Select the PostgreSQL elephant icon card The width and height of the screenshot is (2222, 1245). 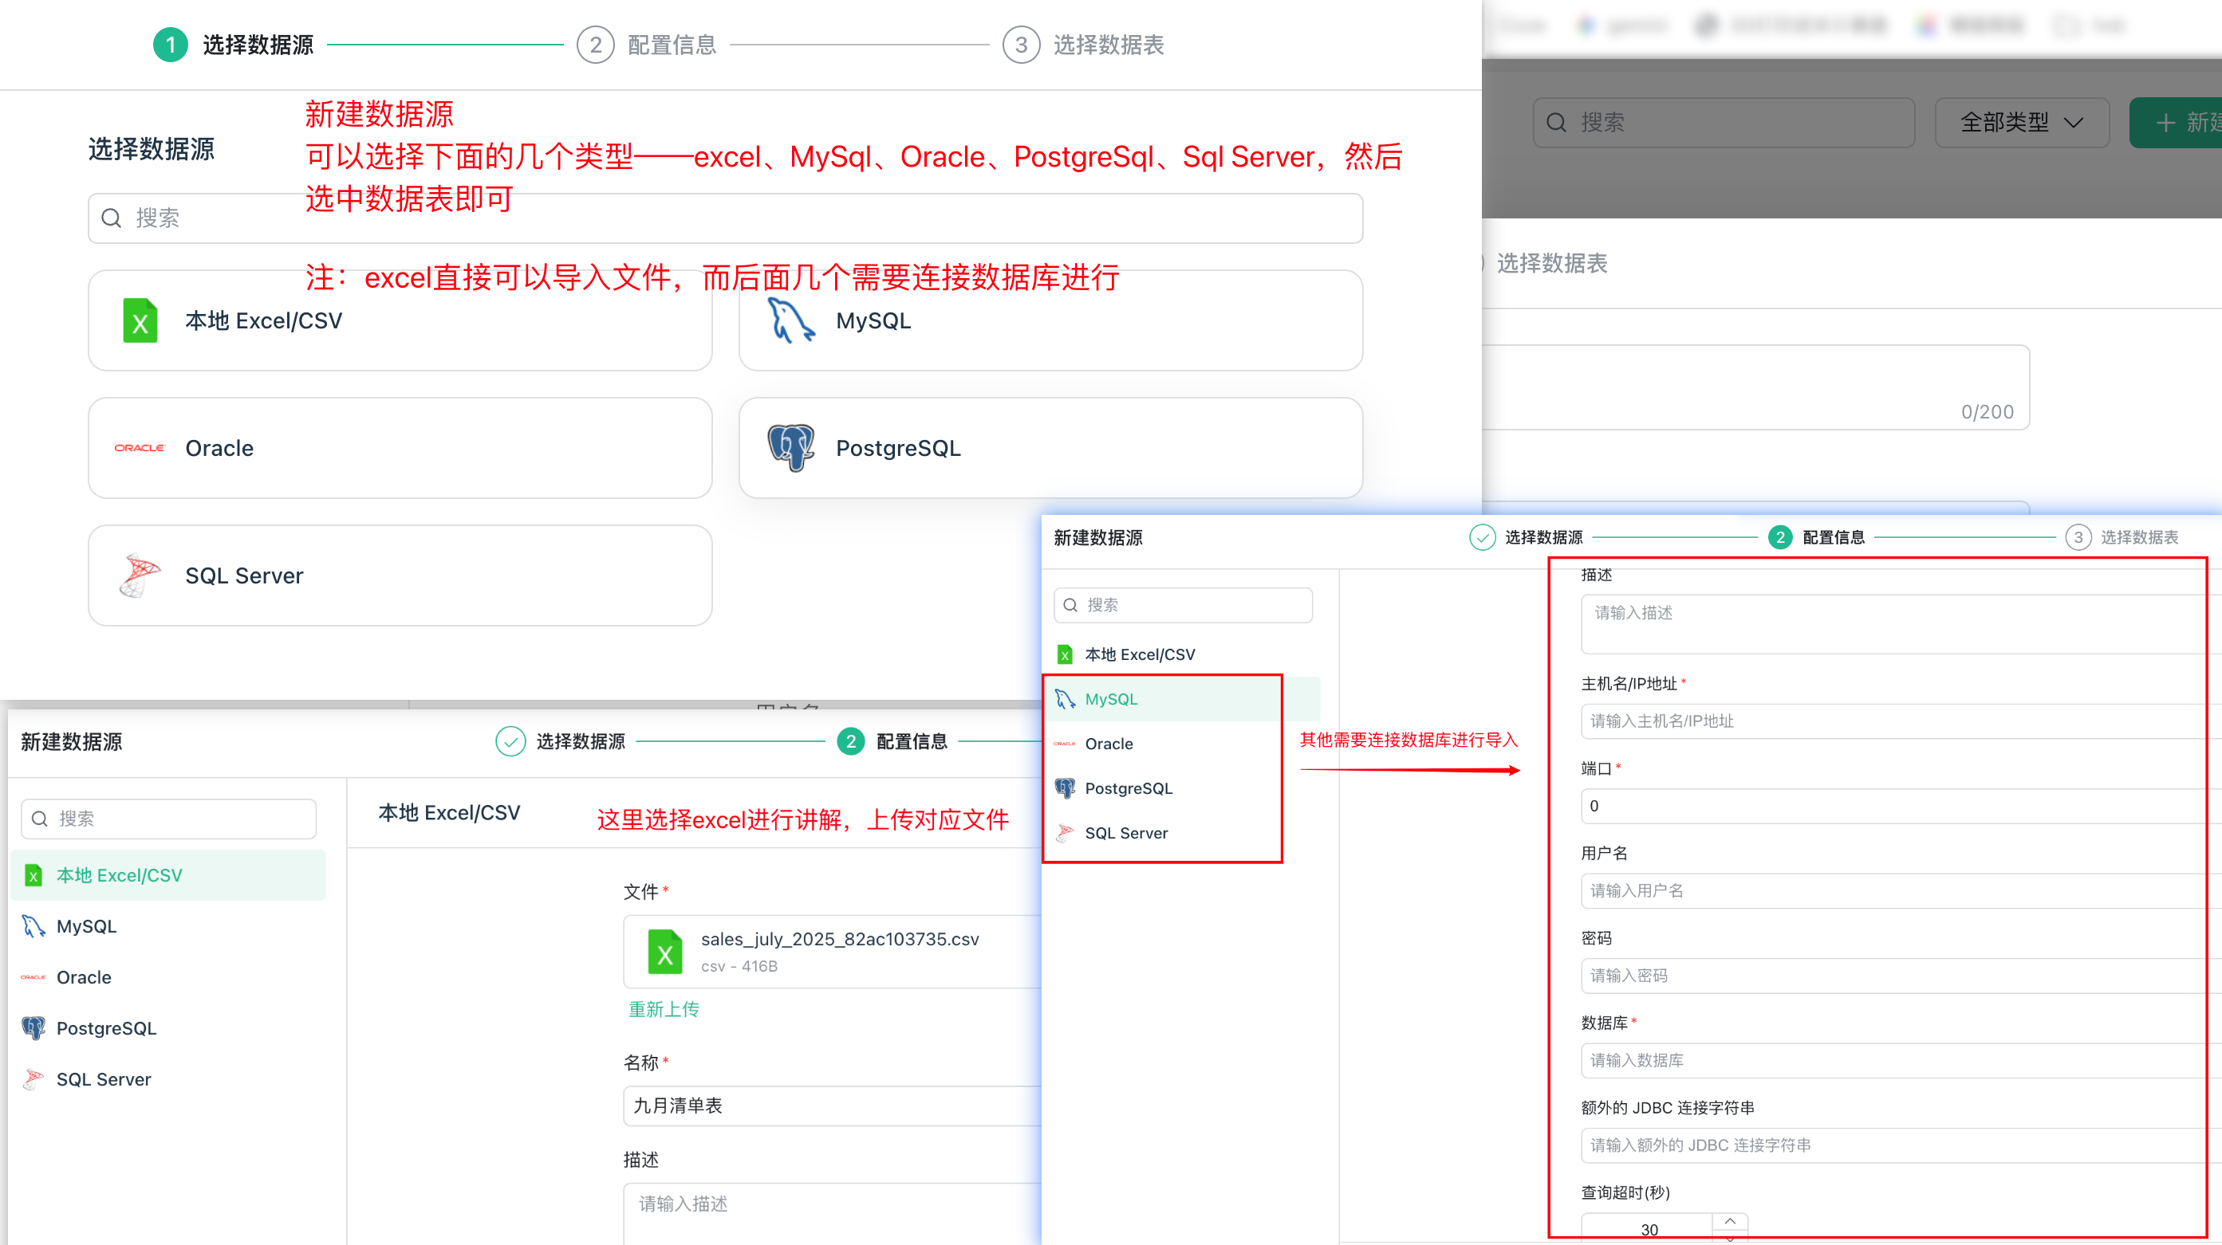click(1050, 448)
